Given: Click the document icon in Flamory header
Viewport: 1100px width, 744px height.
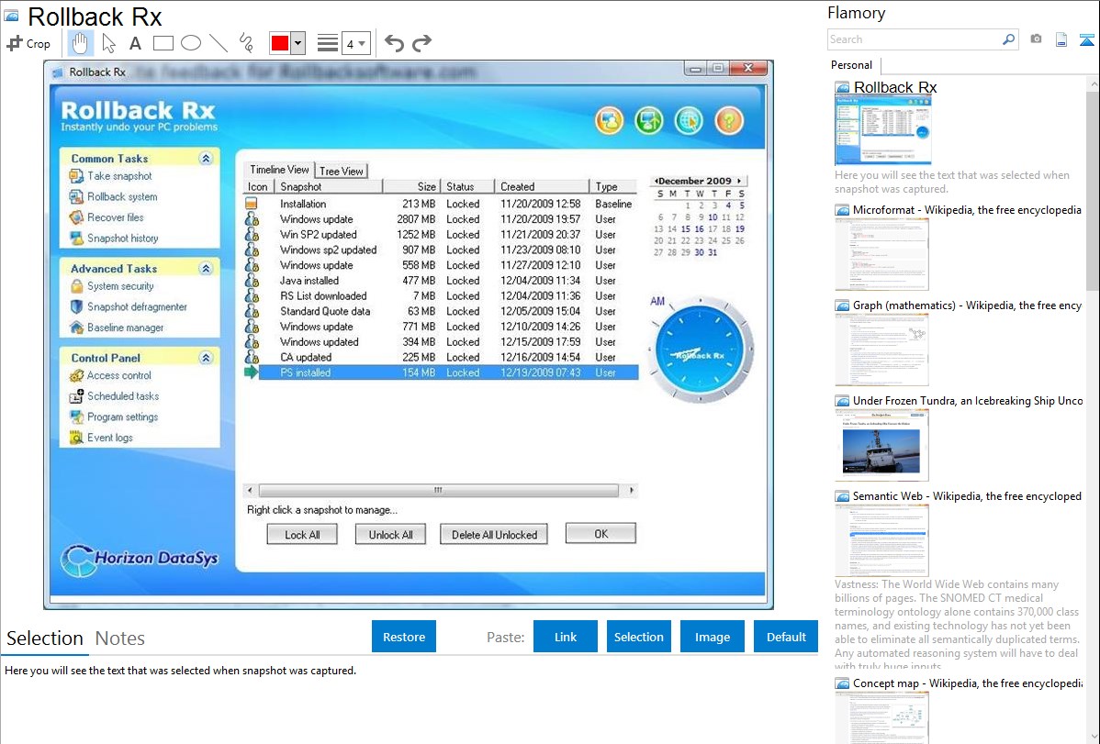Looking at the screenshot, I should point(1061,39).
